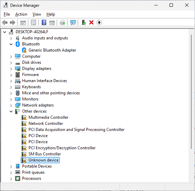Click the Back arrow in toolbar
This screenshot has height=191, width=195.
(5, 23)
